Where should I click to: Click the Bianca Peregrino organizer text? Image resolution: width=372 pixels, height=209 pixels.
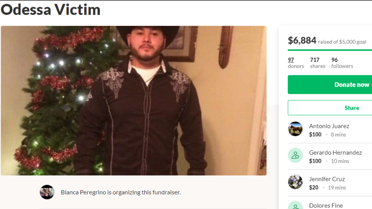click(x=121, y=192)
